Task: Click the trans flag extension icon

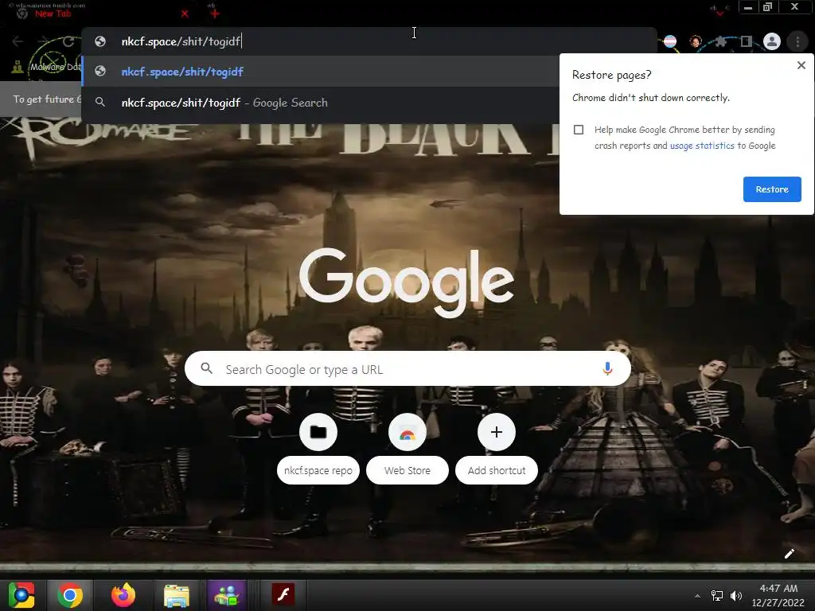Action: (x=670, y=41)
